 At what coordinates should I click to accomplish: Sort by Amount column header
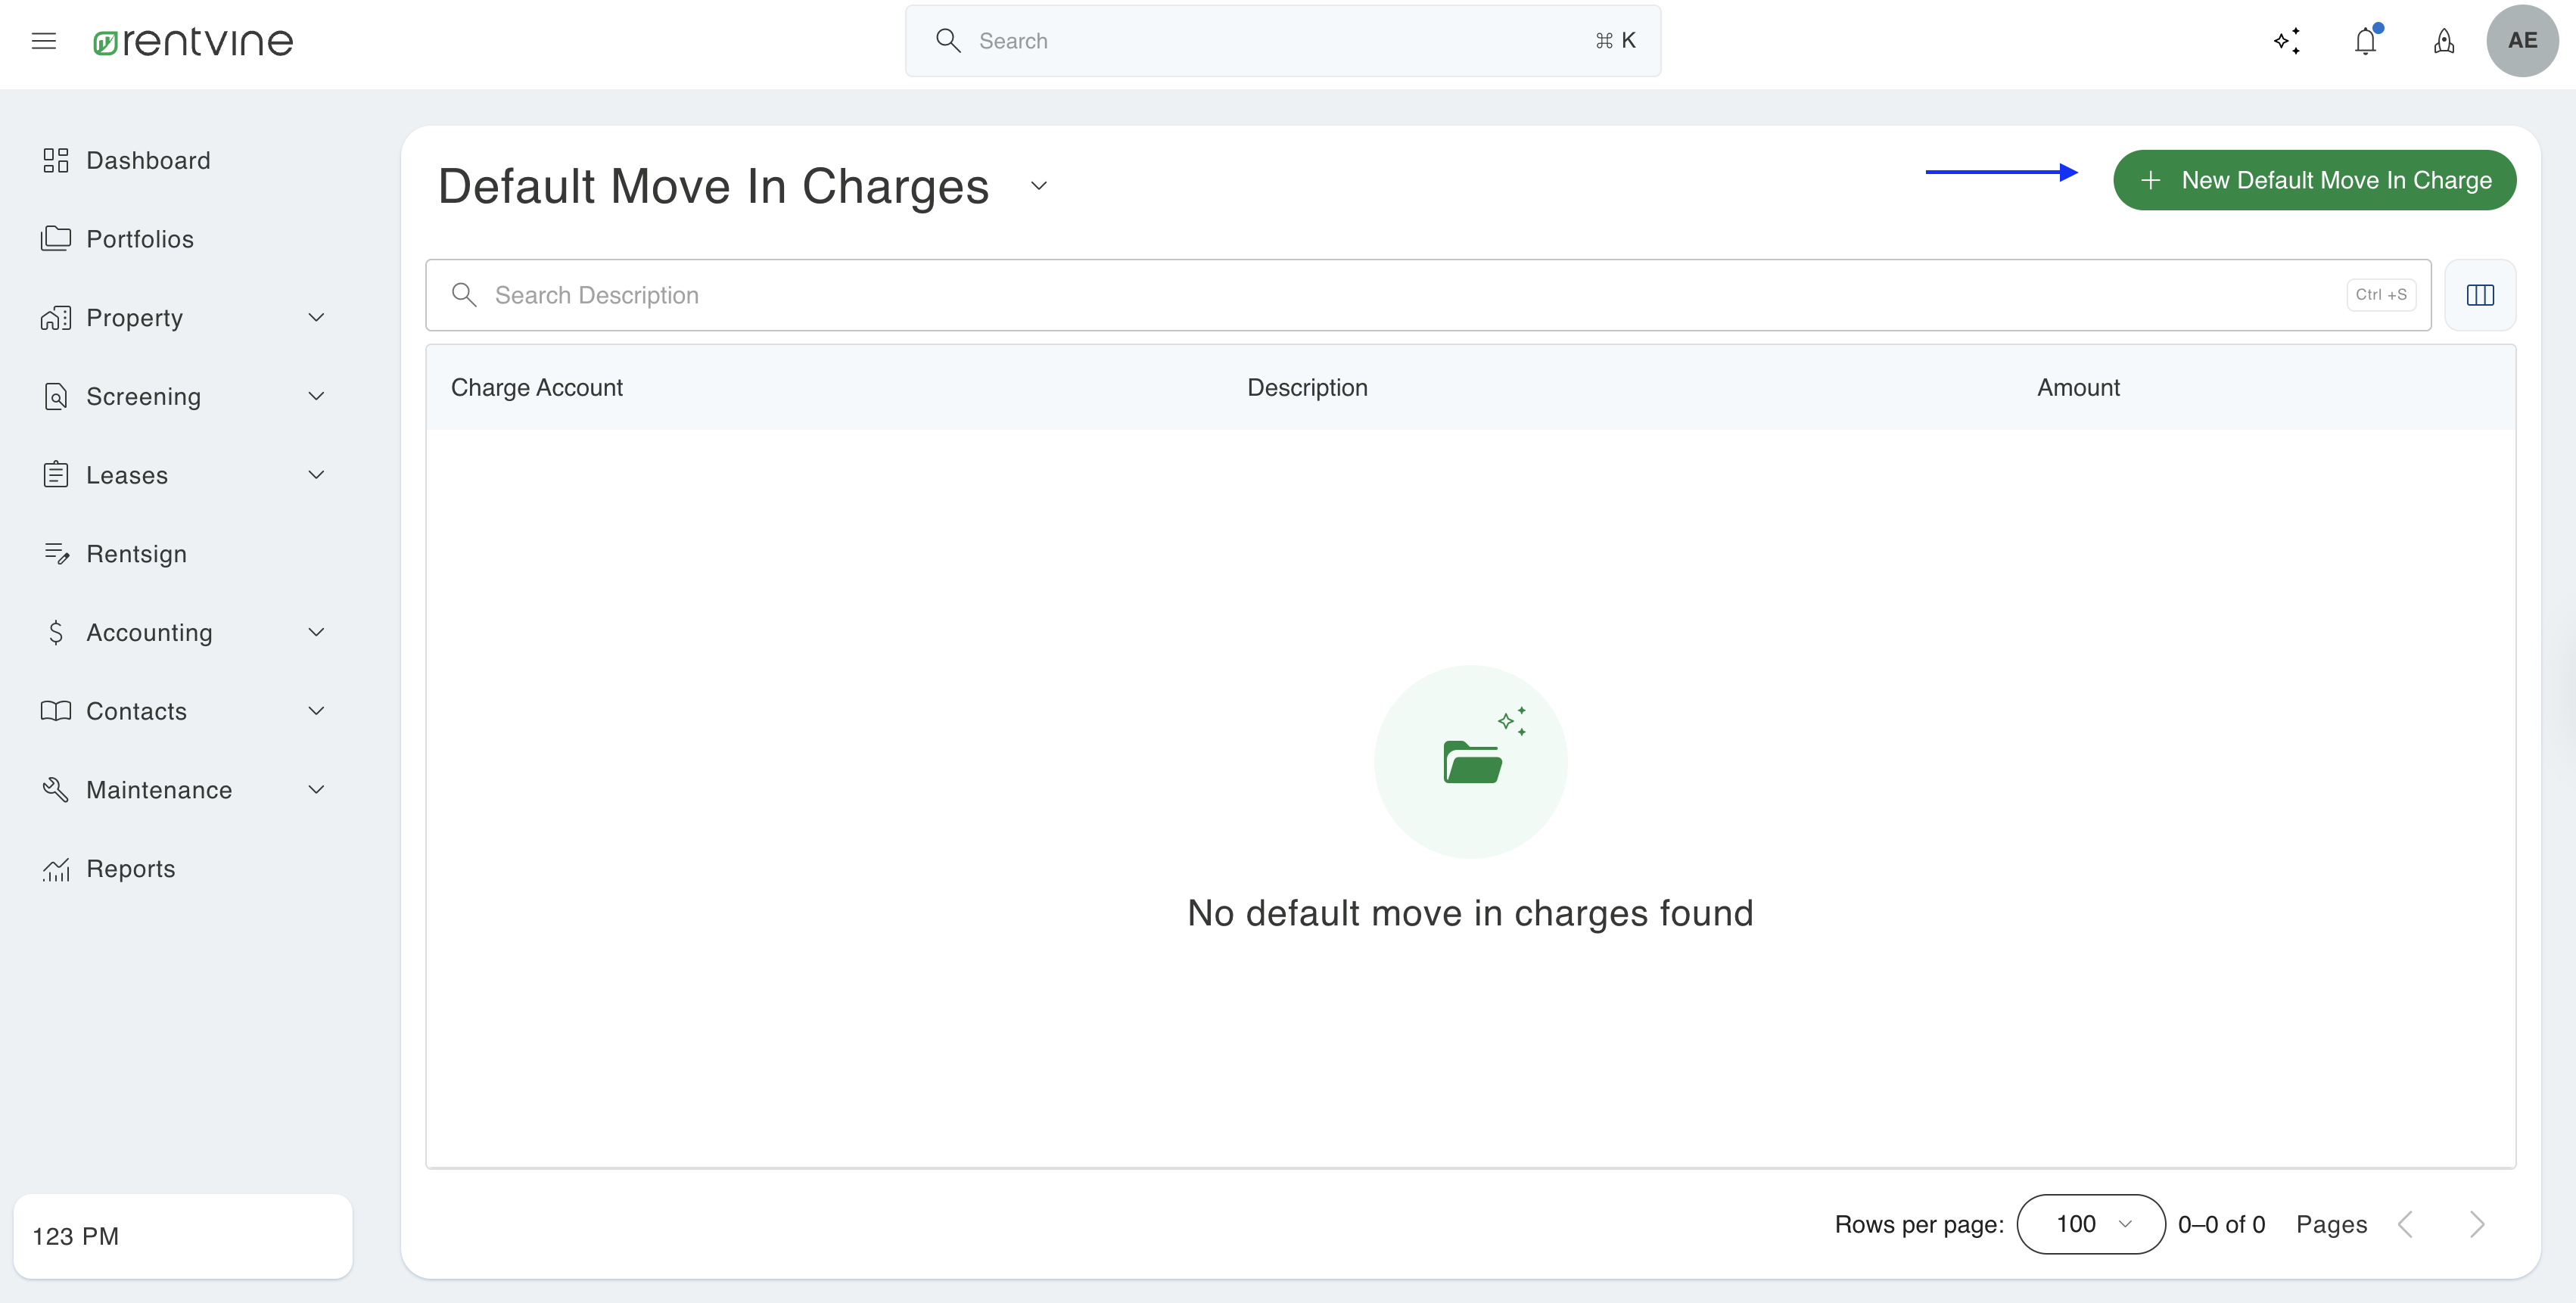point(2078,387)
